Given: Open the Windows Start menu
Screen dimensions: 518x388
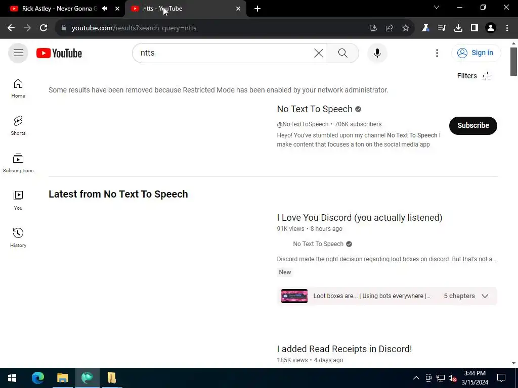Looking at the screenshot, I should [x=12, y=378].
